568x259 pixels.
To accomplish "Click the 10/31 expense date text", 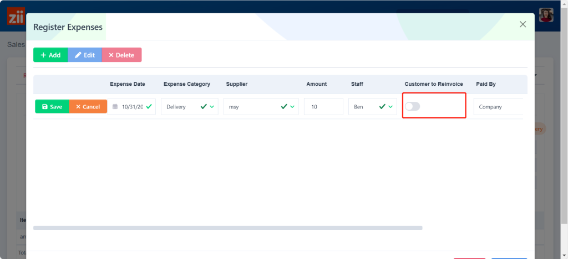I will 133,107.
